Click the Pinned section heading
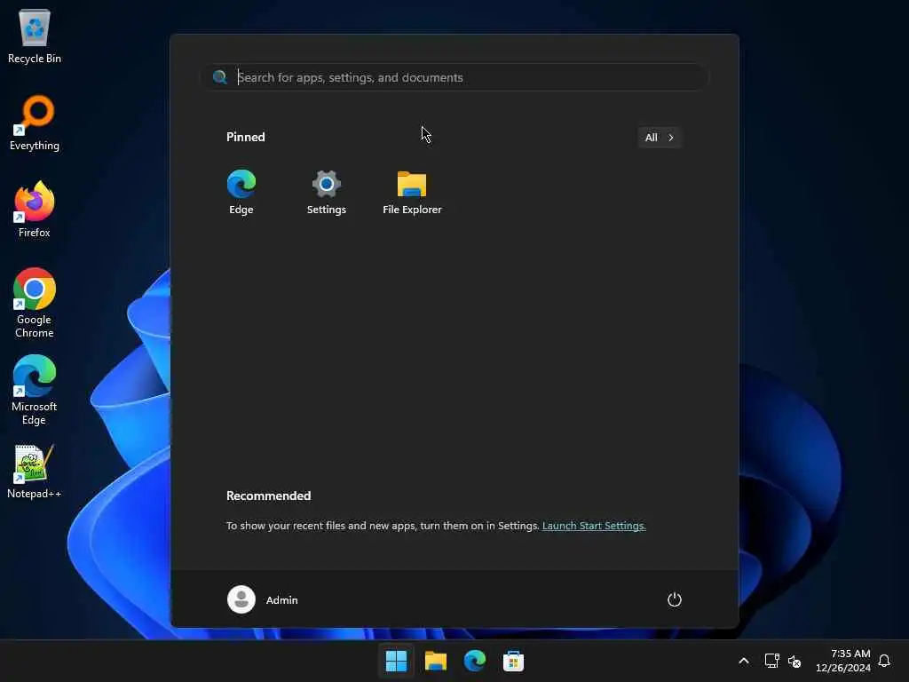Image resolution: width=909 pixels, height=682 pixels. coord(246,137)
